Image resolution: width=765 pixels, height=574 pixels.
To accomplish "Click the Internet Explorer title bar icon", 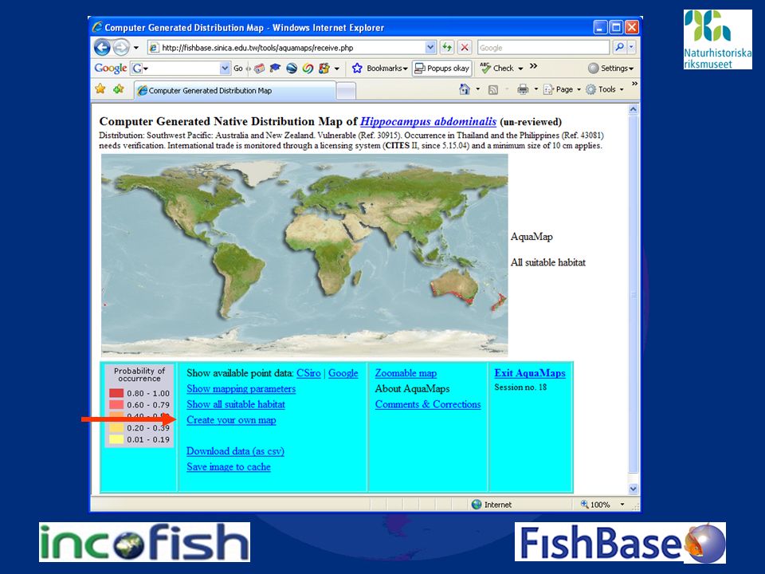I will (97, 27).
